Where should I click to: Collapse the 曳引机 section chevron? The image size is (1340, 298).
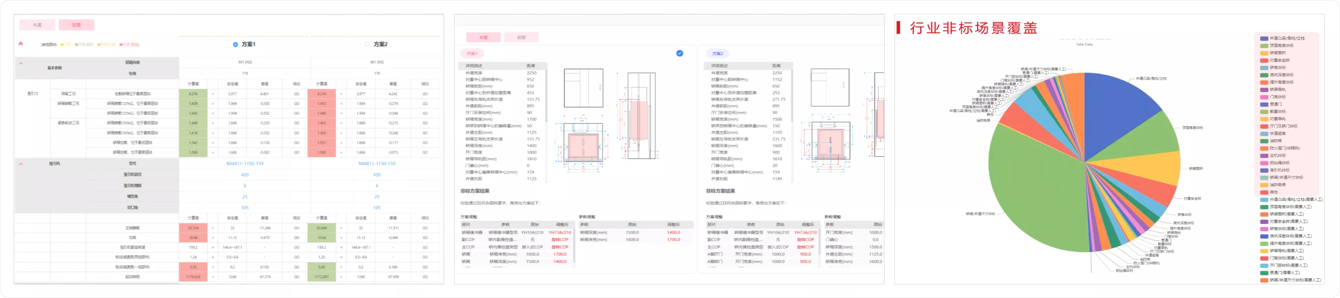point(21,164)
